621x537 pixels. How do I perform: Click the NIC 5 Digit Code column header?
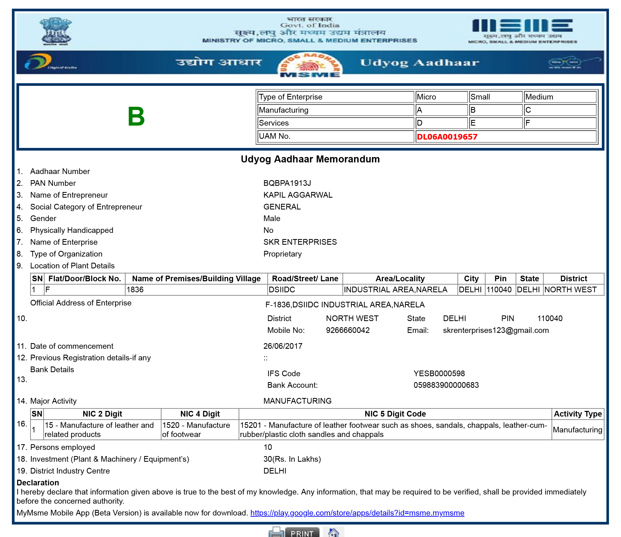coord(395,414)
